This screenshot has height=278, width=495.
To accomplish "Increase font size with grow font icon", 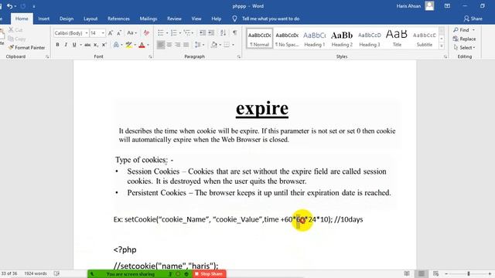I will tap(110, 33).
